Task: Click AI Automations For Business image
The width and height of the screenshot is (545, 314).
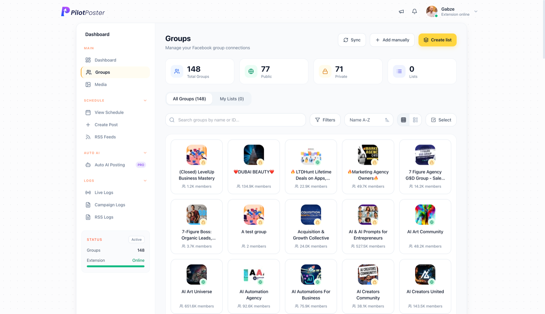Action: tap(311, 274)
